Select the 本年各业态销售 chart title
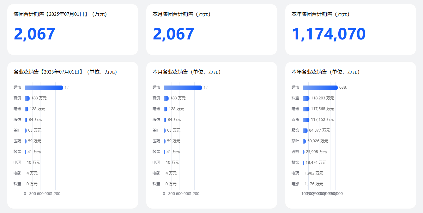This screenshot has height=213, width=423. click(x=325, y=72)
